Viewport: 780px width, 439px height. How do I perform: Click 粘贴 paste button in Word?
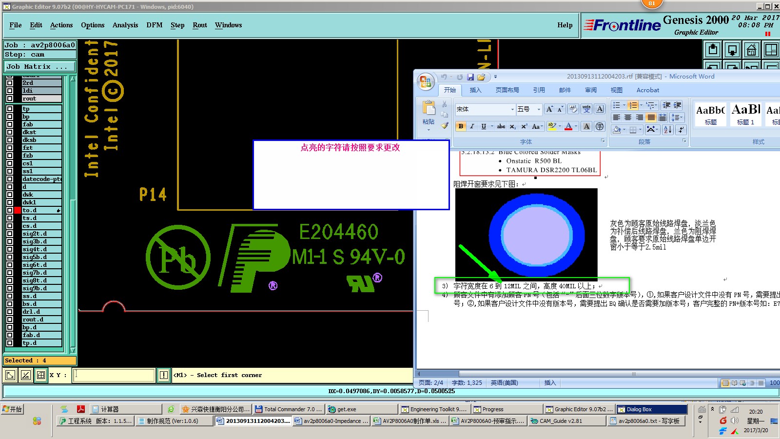[429, 112]
